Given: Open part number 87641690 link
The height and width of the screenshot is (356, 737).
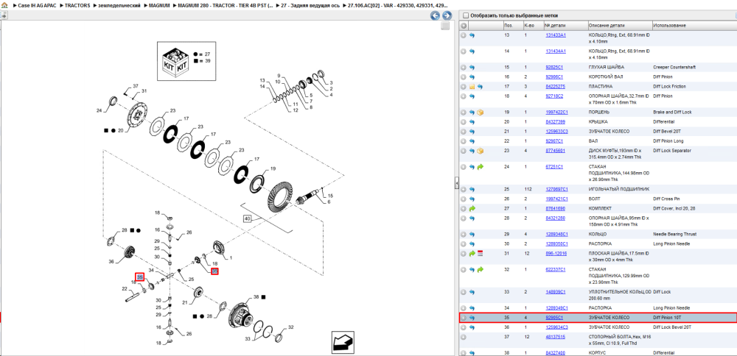Looking at the screenshot, I should pyautogui.click(x=555, y=208).
